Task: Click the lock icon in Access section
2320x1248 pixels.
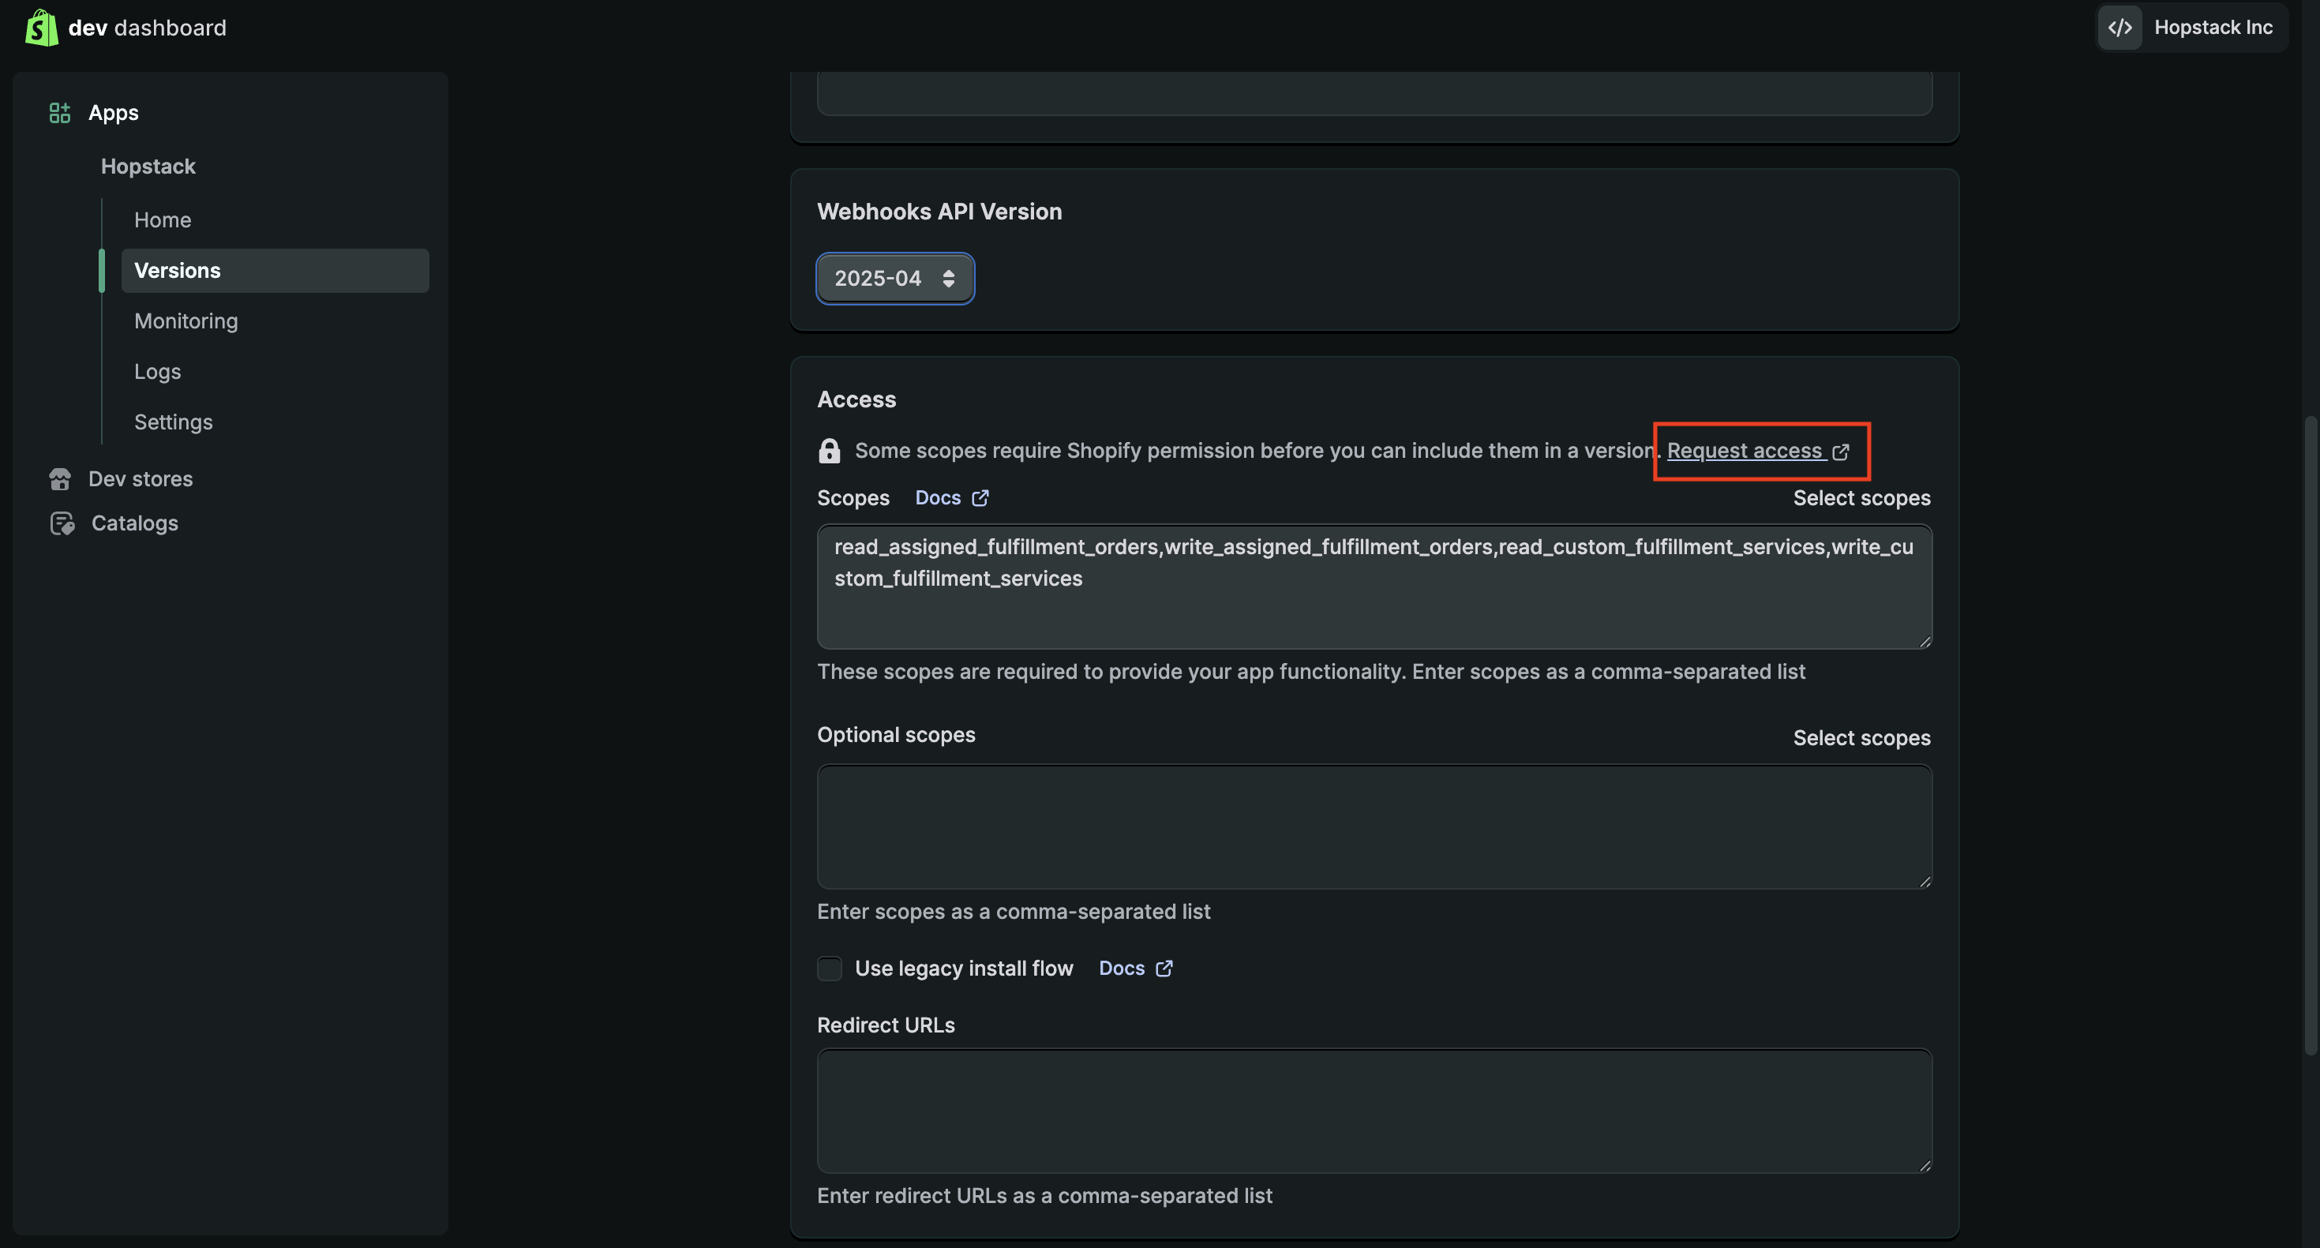Action: point(829,451)
